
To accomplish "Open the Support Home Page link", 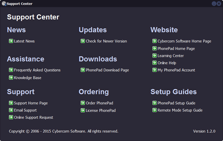I will point(31,103).
